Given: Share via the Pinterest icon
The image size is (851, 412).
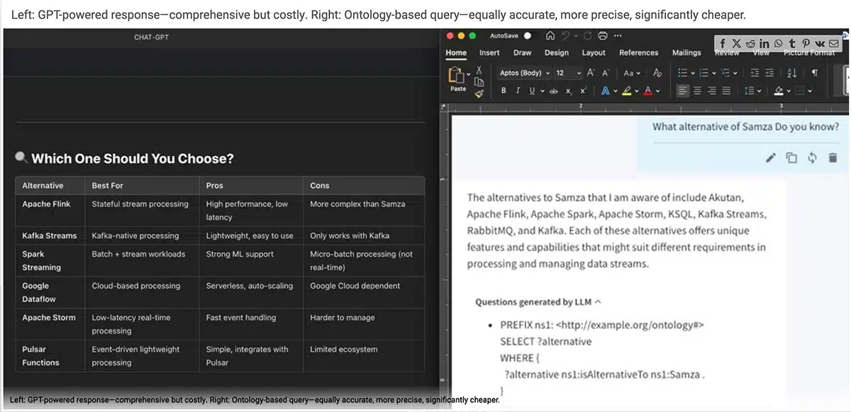Looking at the screenshot, I should [x=806, y=44].
